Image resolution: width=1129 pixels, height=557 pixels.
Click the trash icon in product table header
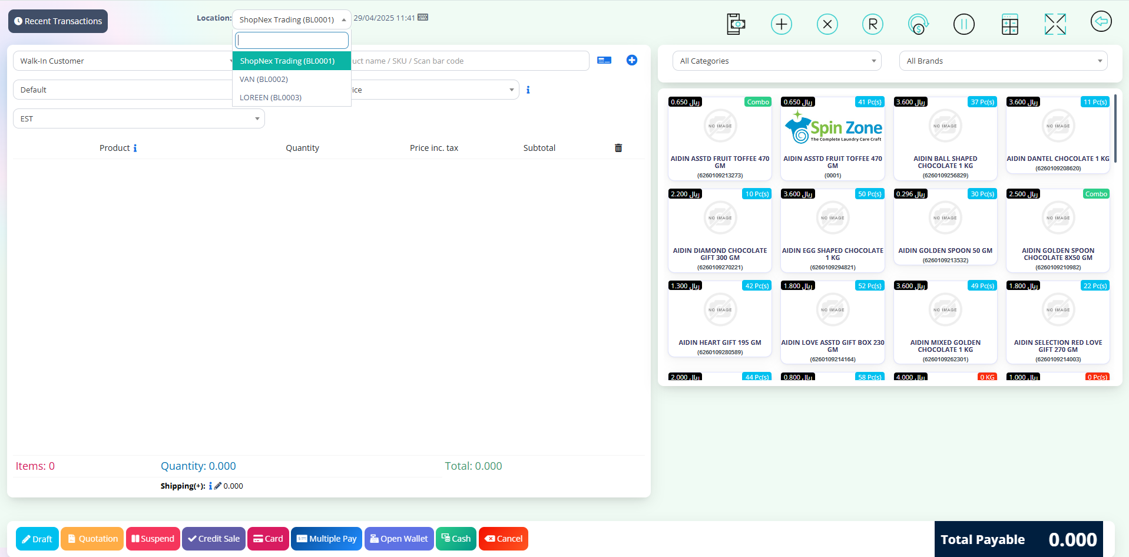tap(618, 148)
